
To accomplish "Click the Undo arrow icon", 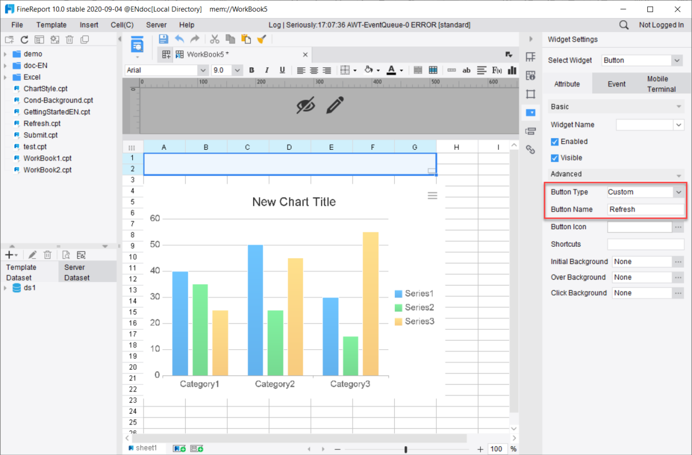I will 179,39.
